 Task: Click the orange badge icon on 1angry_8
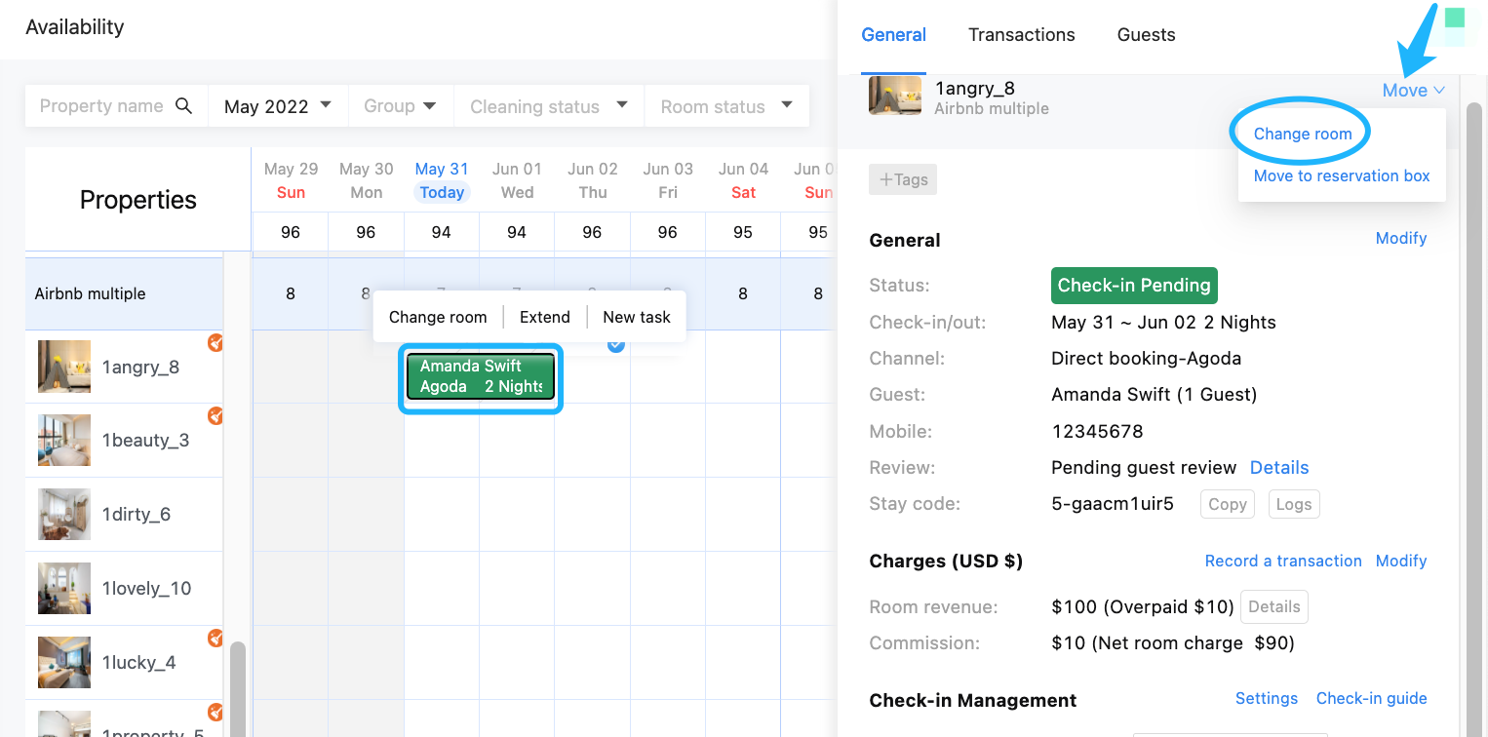pos(215,342)
